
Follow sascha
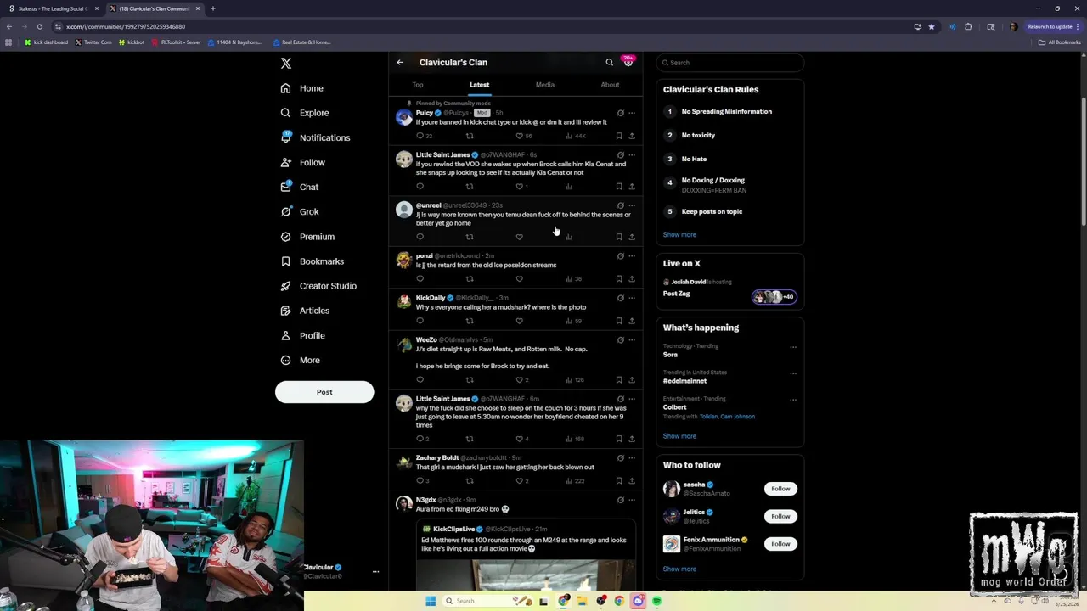click(x=780, y=489)
